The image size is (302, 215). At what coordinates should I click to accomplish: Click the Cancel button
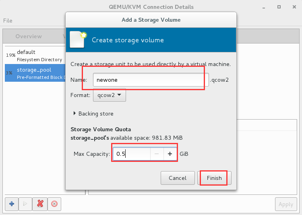pyautogui.click(x=178, y=178)
